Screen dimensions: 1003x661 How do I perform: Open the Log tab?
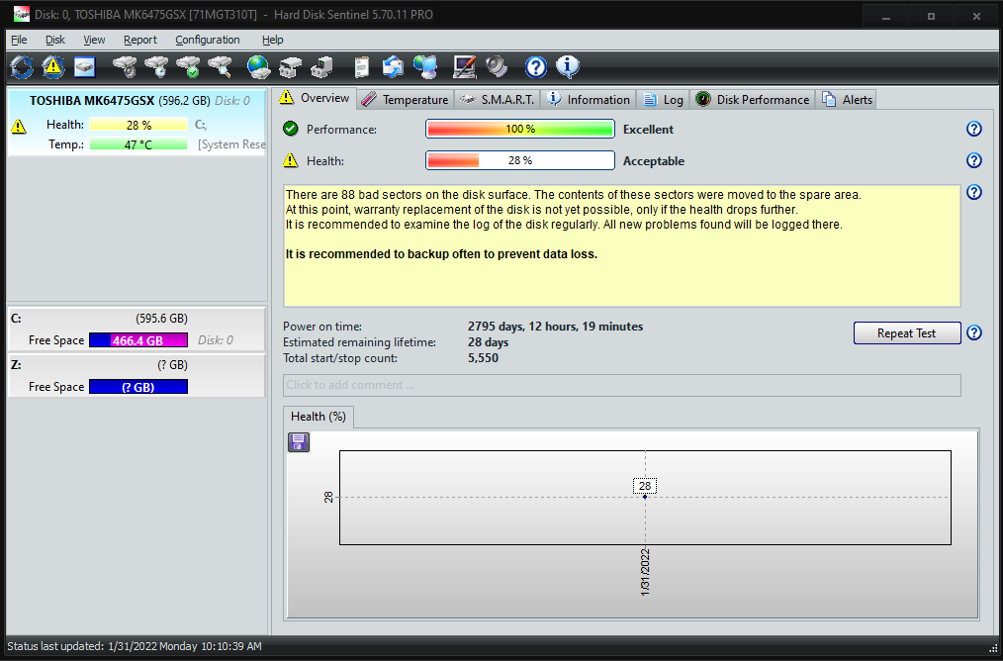click(663, 100)
